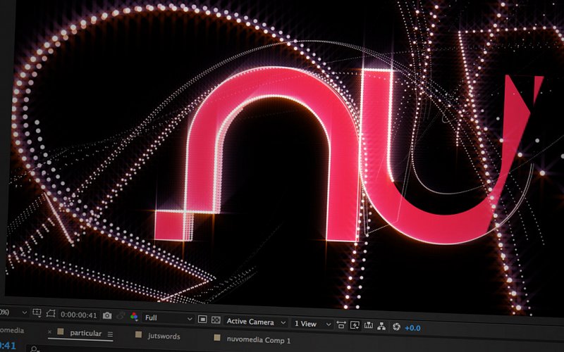
Task: Switch to the jutswords tab
Action: pos(164,336)
